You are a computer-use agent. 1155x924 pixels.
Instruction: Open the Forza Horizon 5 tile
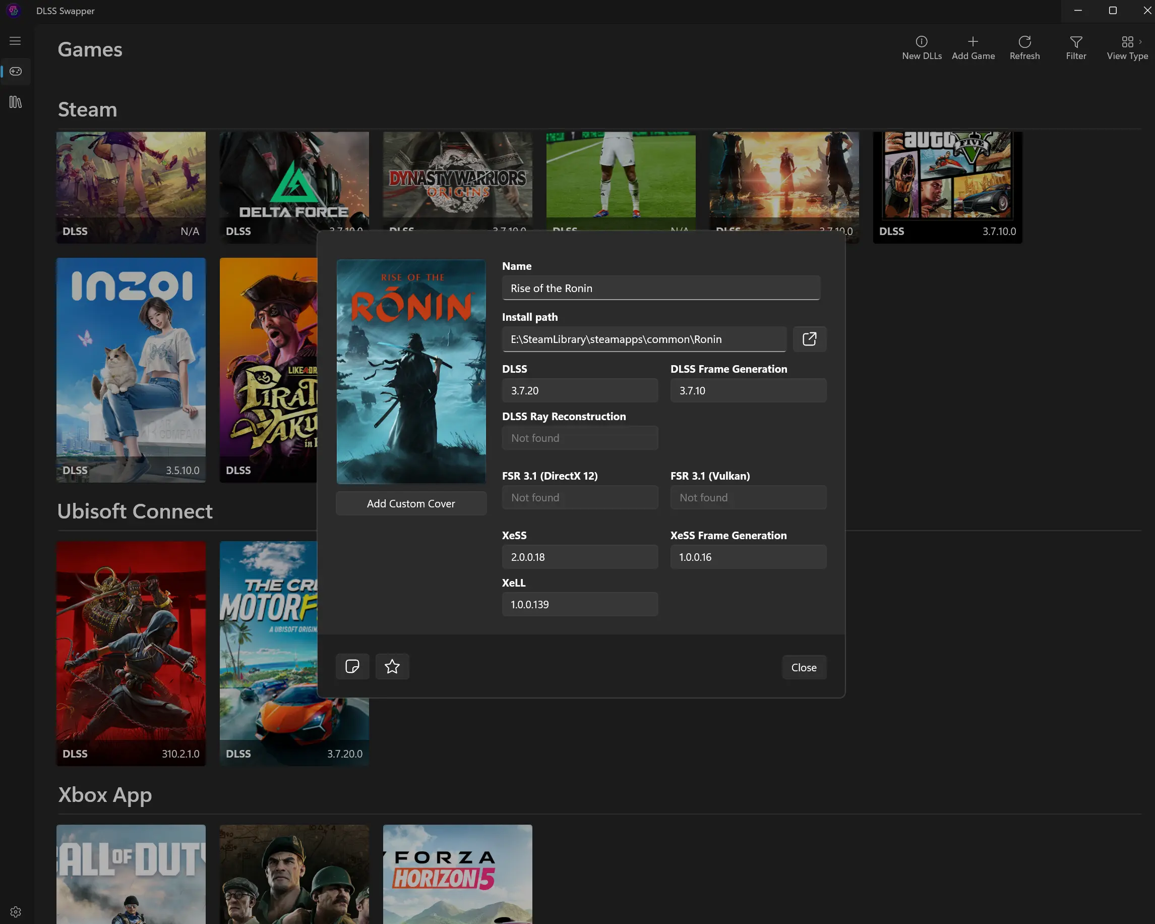tap(457, 874)
